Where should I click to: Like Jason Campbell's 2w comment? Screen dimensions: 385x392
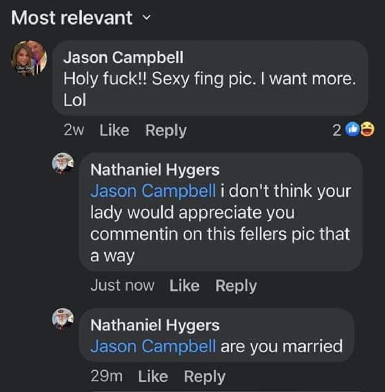114,130
